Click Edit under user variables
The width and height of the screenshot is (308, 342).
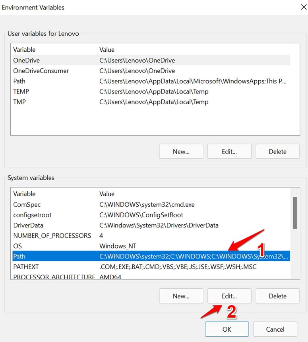point(229,152)
